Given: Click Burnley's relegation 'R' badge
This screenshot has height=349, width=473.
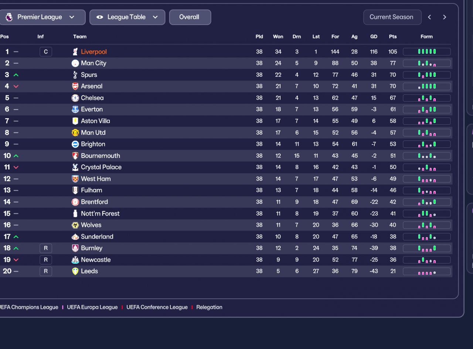Looking at the screenshot, I should [46, 248].
